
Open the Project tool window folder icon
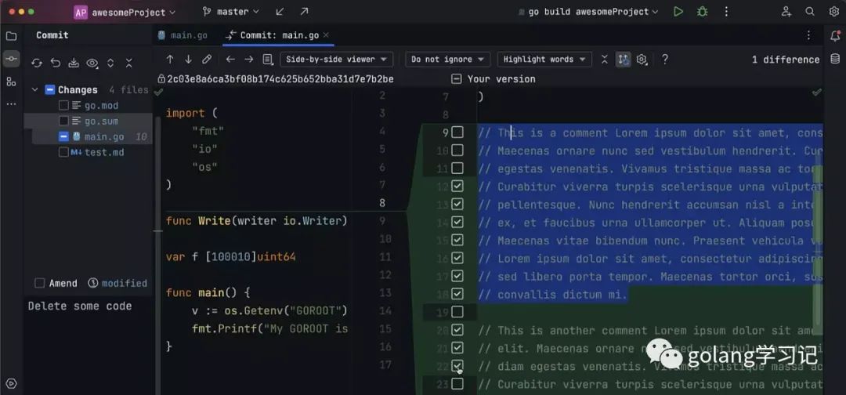(11, 36)
